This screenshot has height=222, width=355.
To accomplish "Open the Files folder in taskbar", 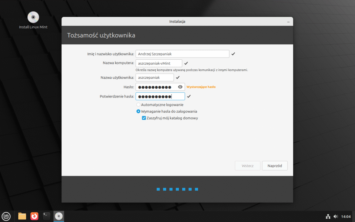I will tap(22, 216).
